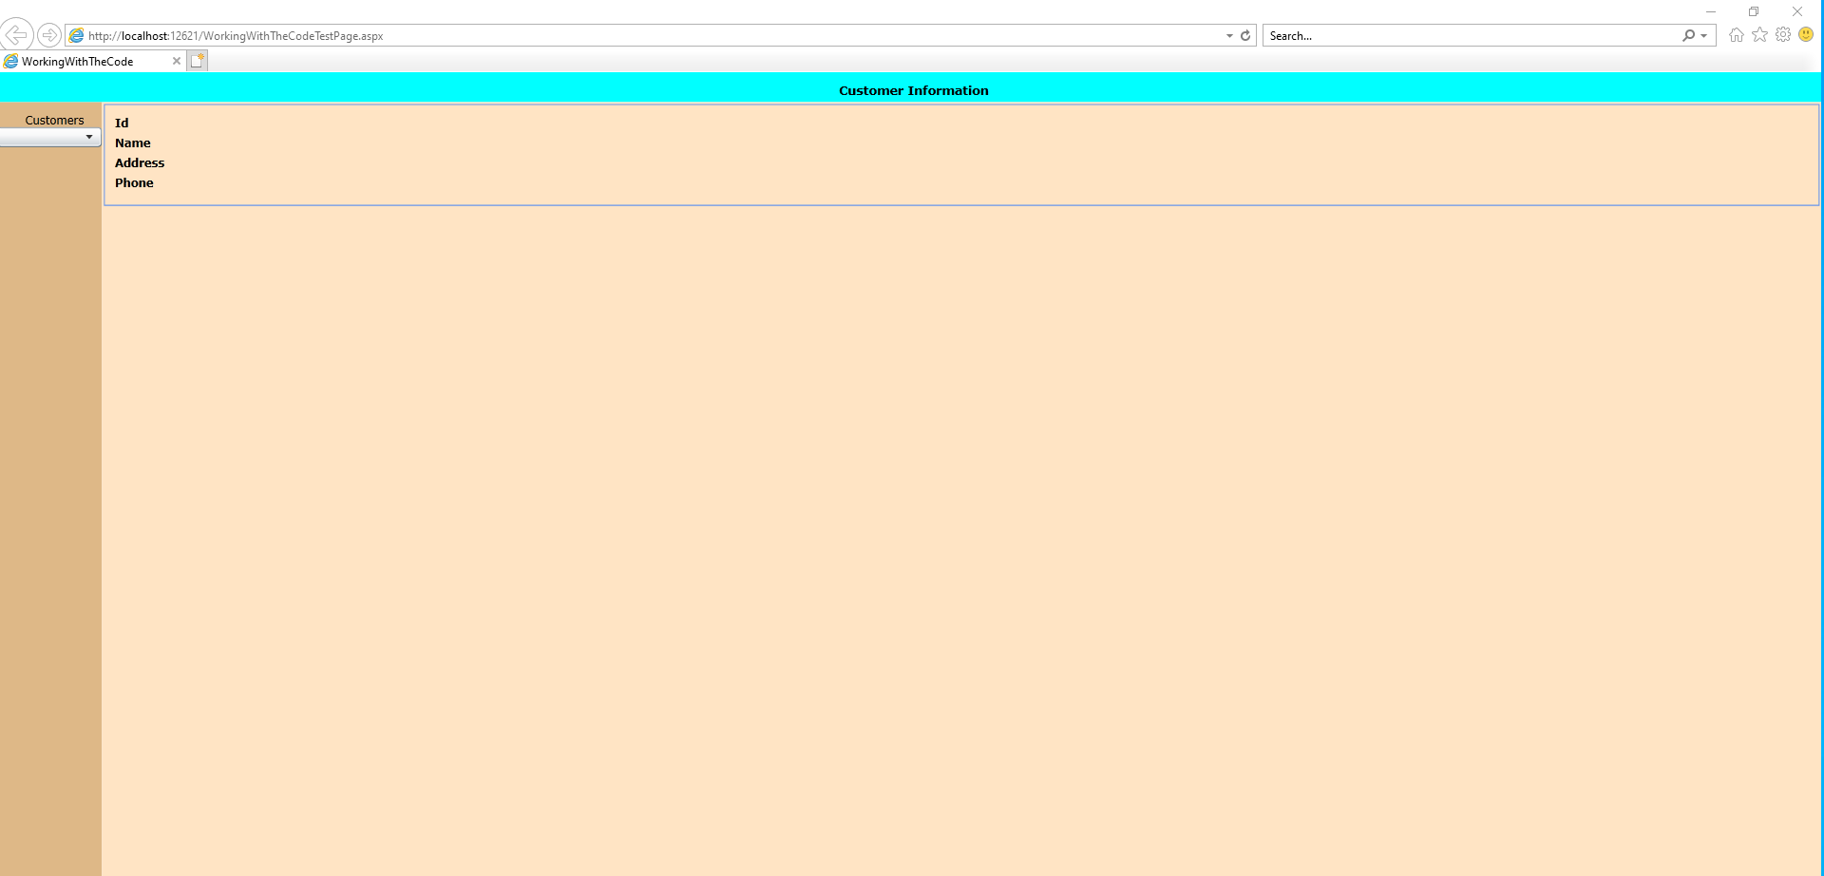Image resolution: width=1824 pixels, height=876 pixels.
Task: Close the WorkingWithTheCode tab
Action: pyautogui.click(x=177, y=61)
